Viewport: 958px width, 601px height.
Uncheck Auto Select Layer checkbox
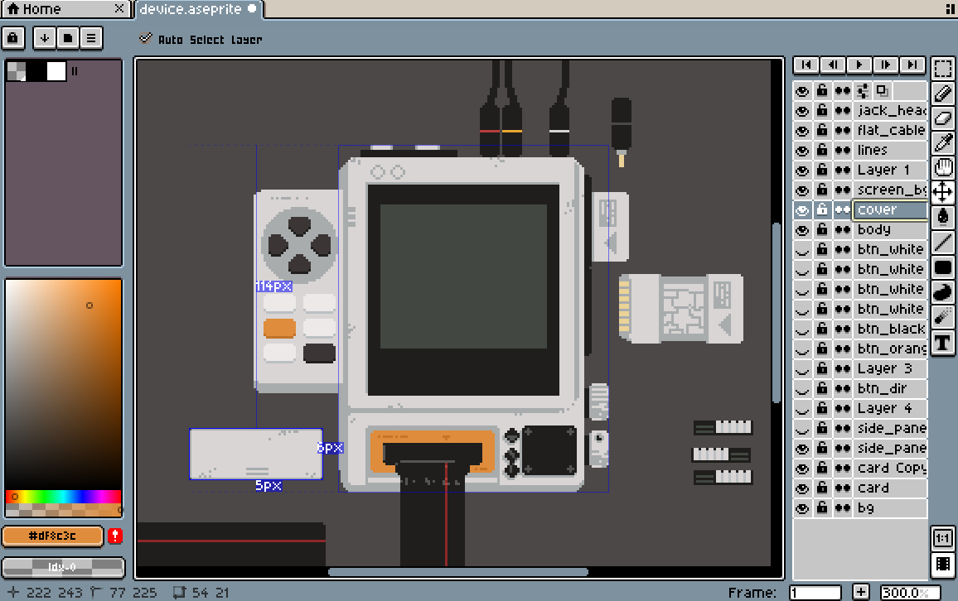coord(146,39)
